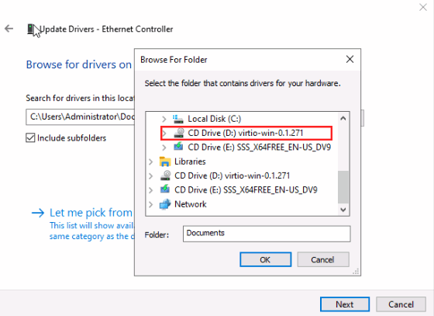The width and height of the screenshot is (434, 316).
Task: Click the Let me pick from list link
Action: click(91, 213)
